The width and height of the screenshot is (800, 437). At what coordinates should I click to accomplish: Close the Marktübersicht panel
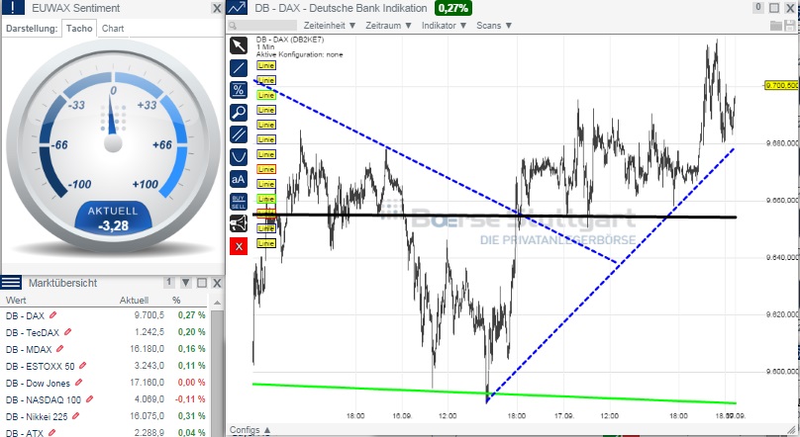(217, 283)
